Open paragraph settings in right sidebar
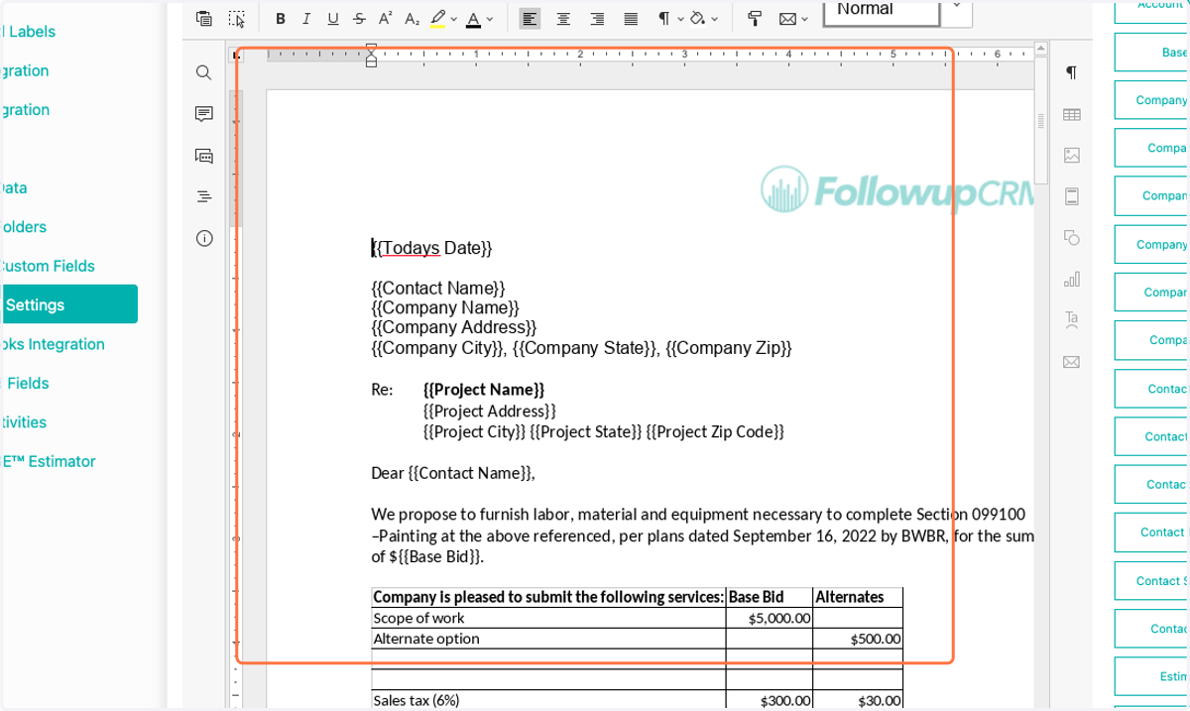1190x711 pixels. click(x=1071, y=72)
